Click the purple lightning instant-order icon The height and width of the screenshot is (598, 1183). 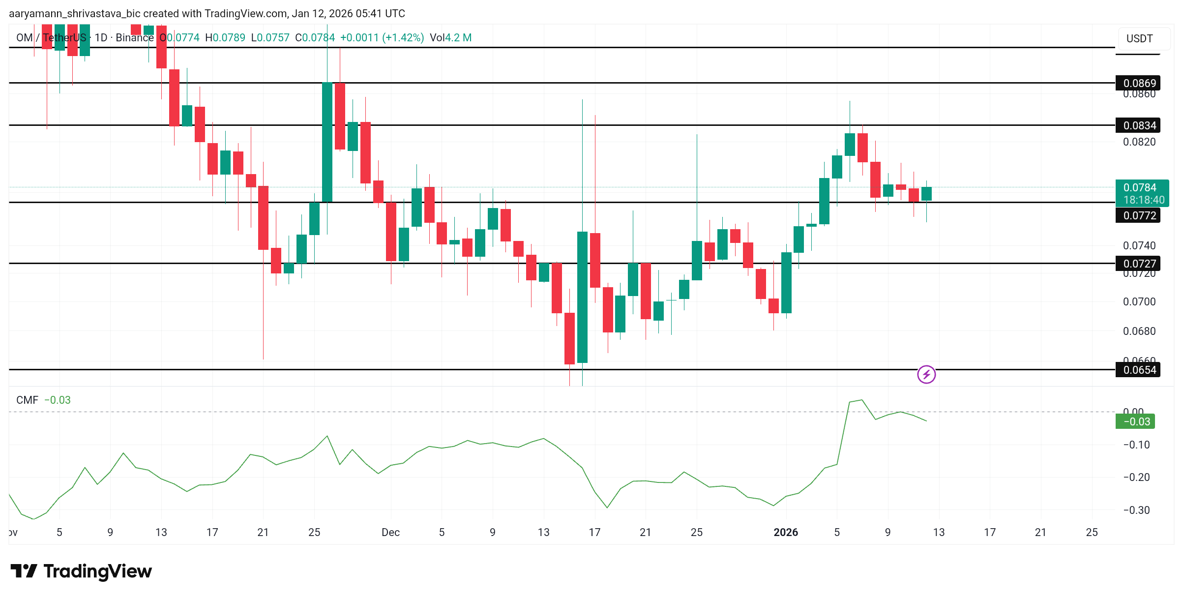coord(926,375)
